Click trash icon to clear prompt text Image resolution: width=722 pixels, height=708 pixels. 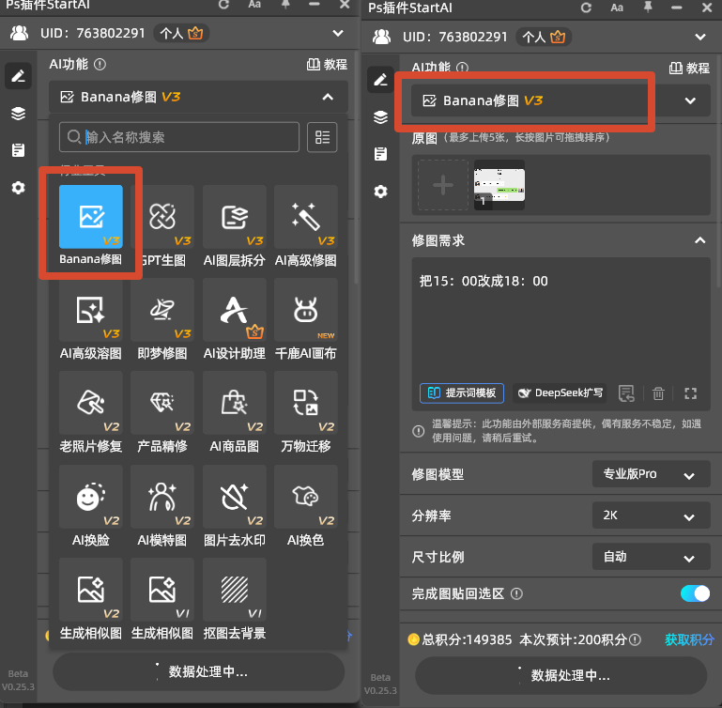(x=658, y=393)
